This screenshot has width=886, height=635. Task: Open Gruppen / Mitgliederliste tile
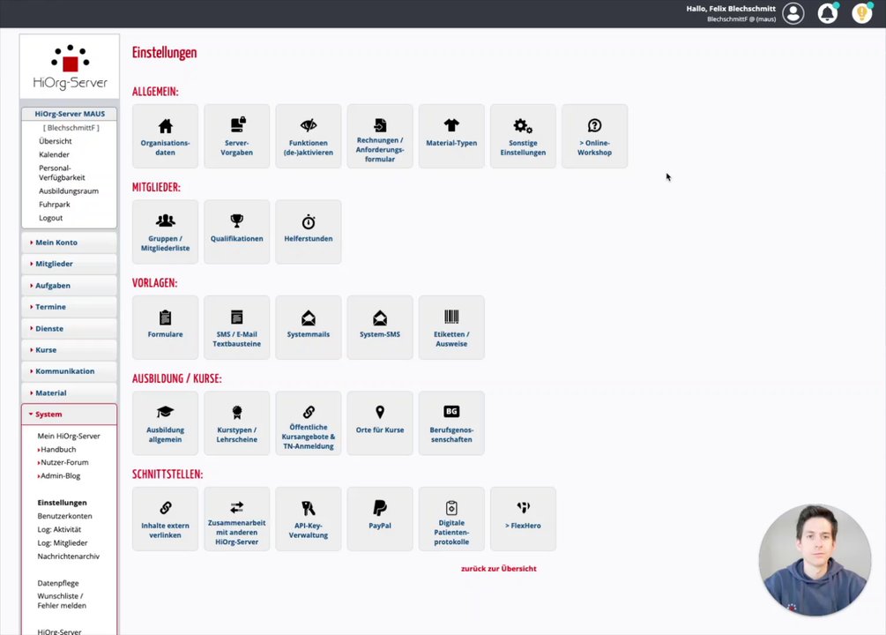click(165, 232)
